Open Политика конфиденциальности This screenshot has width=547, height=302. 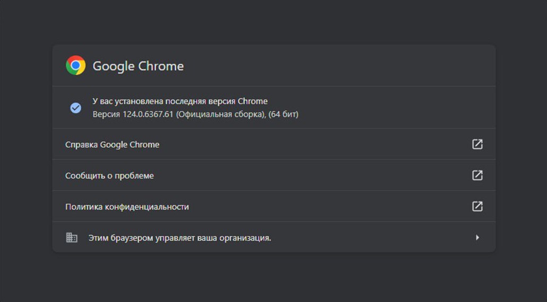coord(127,207)
